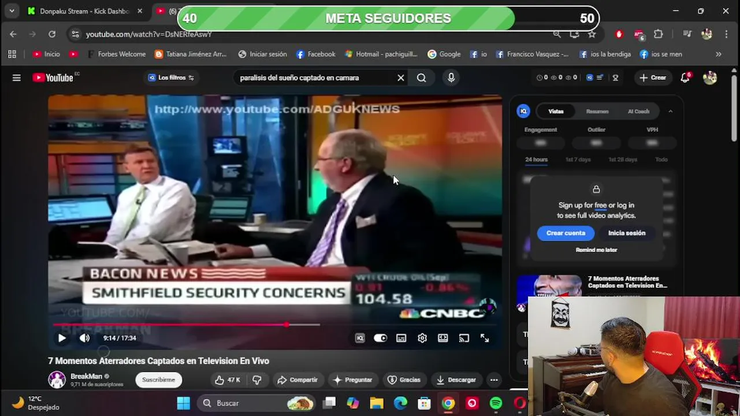The width and height of the screenshot is (740, 416).
Task: Open Los filtros dropdown
Action: click(x=171, y=77)
